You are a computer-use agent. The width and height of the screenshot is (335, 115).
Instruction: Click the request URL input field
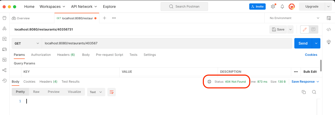point(167,43)
